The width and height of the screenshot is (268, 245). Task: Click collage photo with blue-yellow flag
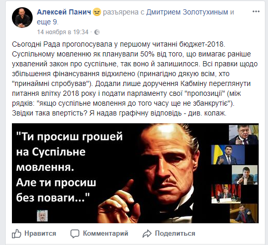228,155
